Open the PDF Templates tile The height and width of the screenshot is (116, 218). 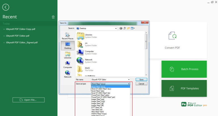tap(184, 88)
